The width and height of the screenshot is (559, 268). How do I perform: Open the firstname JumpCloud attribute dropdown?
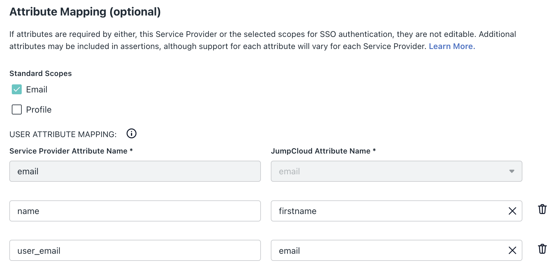388,211
